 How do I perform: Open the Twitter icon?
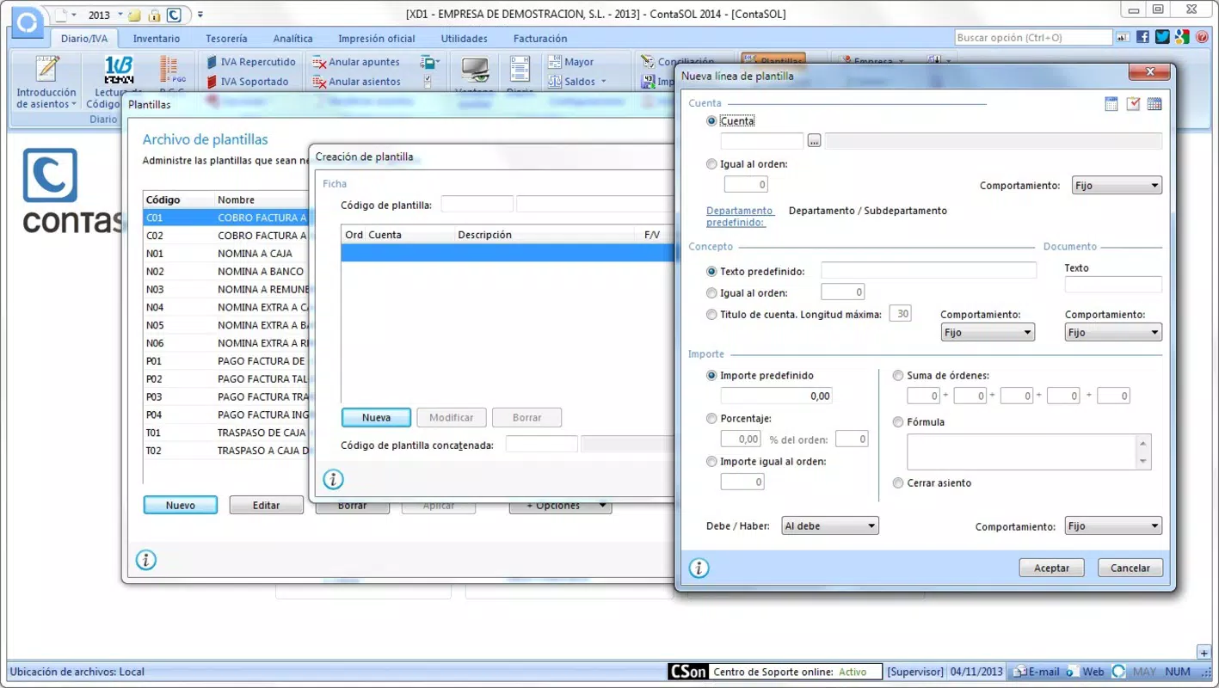click(1162, 37)
